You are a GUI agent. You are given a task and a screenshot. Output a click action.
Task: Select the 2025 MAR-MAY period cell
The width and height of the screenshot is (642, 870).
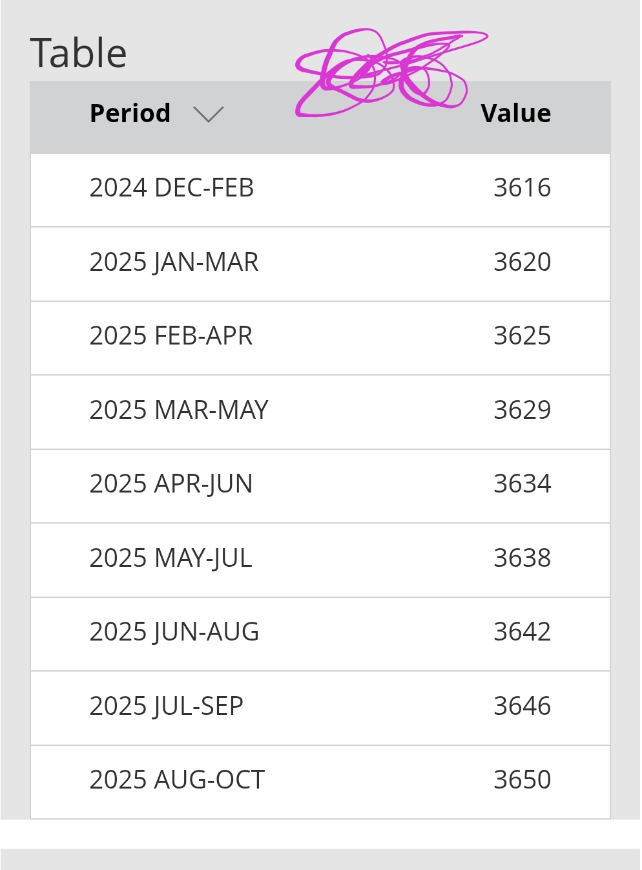[x=179, y=410]
